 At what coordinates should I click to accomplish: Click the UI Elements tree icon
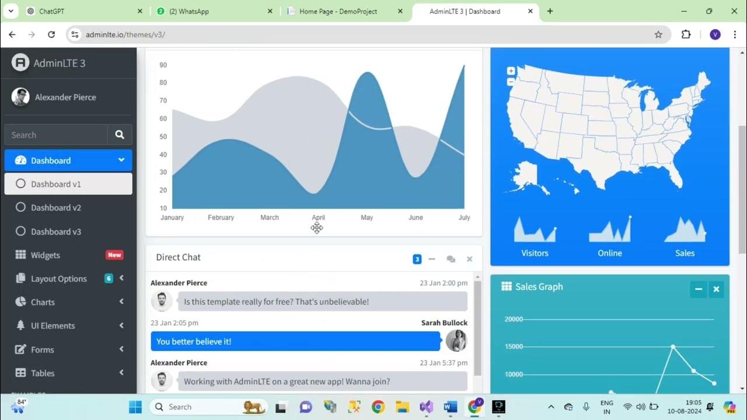[20, 325]
